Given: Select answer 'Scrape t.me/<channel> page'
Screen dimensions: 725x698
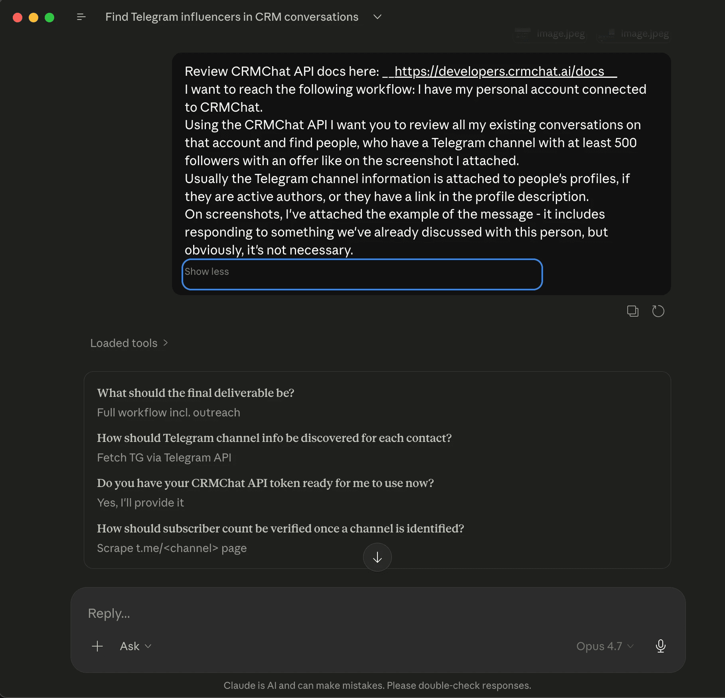Looking at the screenshot, I should tap(172, 548).
